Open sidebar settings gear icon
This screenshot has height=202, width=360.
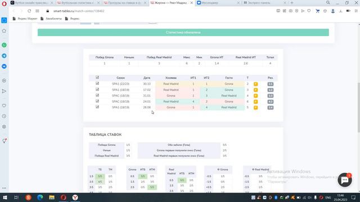[x=4, y=127]
